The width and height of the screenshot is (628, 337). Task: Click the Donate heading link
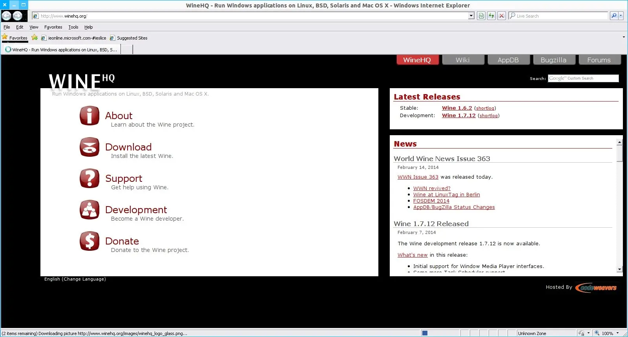pyautogui.click(x=122, y=241)
